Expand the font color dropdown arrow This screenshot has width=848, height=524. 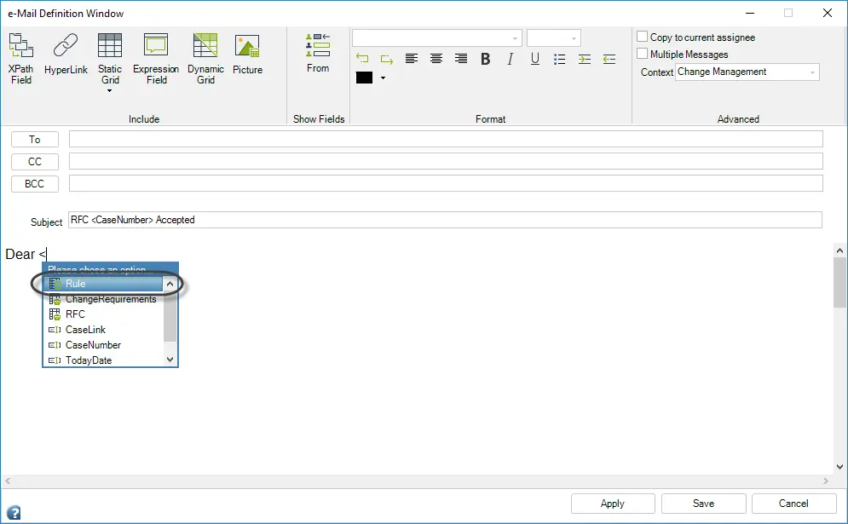[x=383, y=78]
